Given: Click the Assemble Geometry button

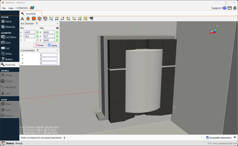Looking at the screenshot, I should tap(219, 138).
